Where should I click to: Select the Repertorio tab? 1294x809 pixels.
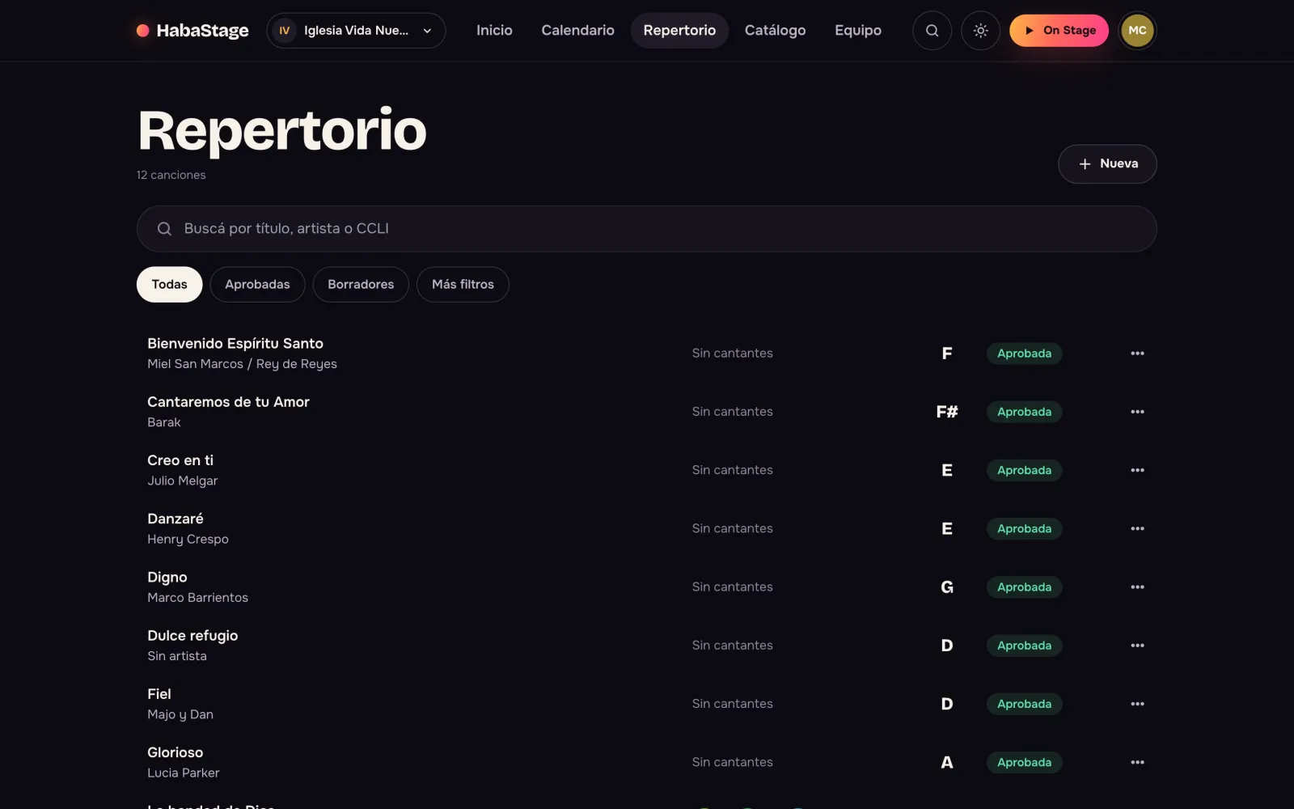[x=679, y=31]
